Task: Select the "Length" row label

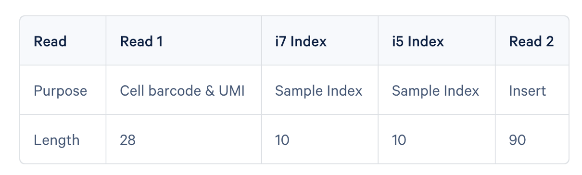Action: click(57, 140)
